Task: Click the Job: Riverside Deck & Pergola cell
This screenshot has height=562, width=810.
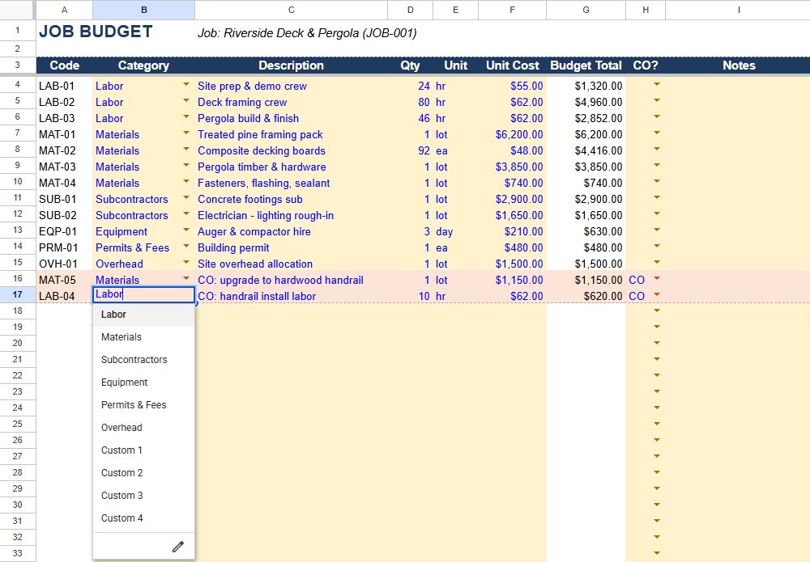Action: click(x=307, y=33)
